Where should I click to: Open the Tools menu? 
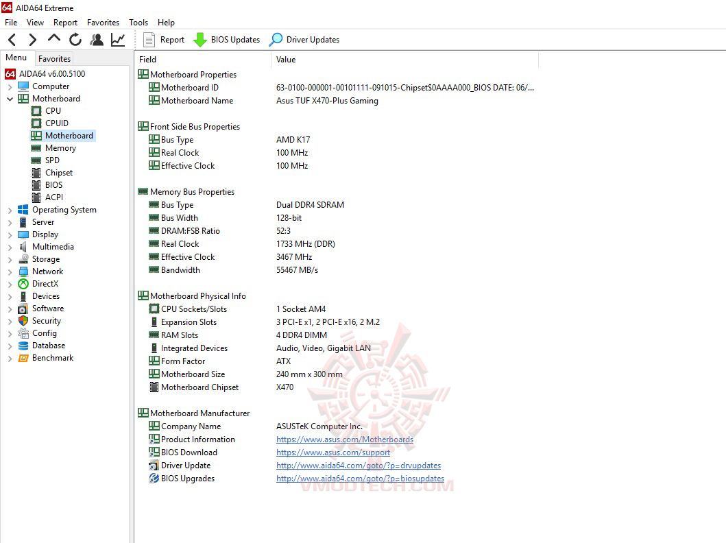(x=138, y=22)
